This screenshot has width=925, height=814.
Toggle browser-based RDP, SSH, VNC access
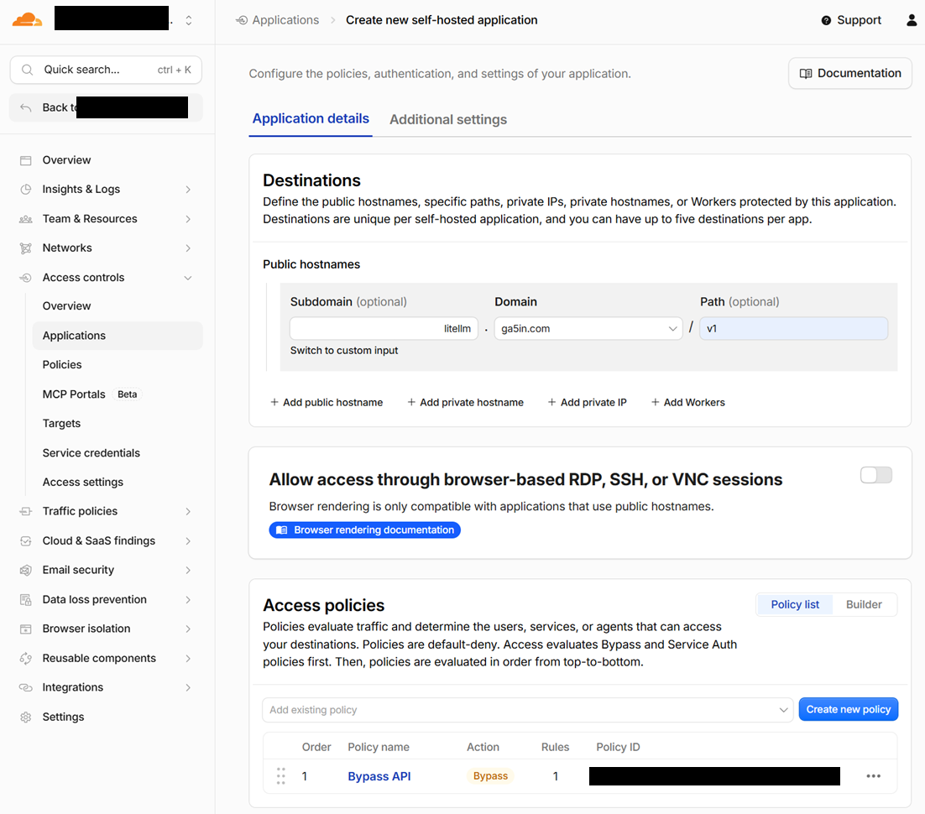point(876,475)
